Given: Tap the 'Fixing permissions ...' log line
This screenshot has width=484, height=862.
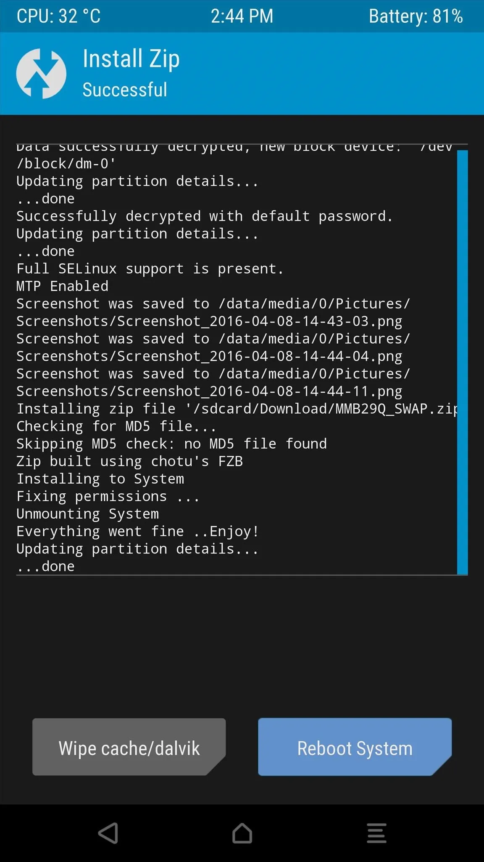Looking at the screenshot, I should (x=108, y=497).
